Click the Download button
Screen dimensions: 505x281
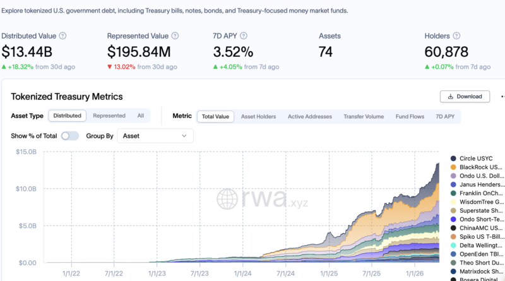pos(465,97)
